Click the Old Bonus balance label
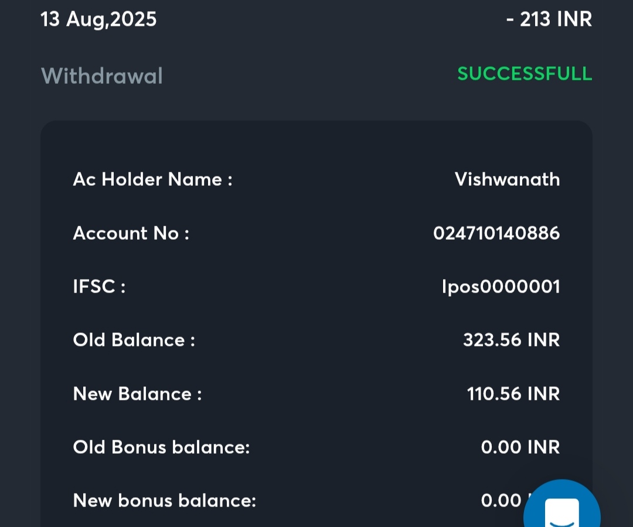This screenshot has height=527, width=633. [161, 447]
